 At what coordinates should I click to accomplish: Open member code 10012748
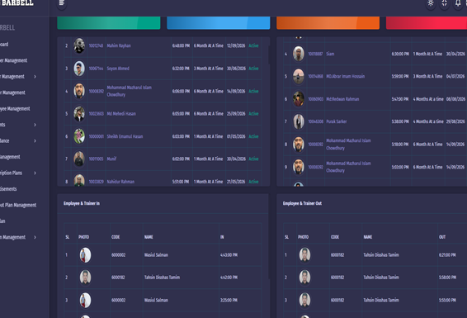[96, 45]
